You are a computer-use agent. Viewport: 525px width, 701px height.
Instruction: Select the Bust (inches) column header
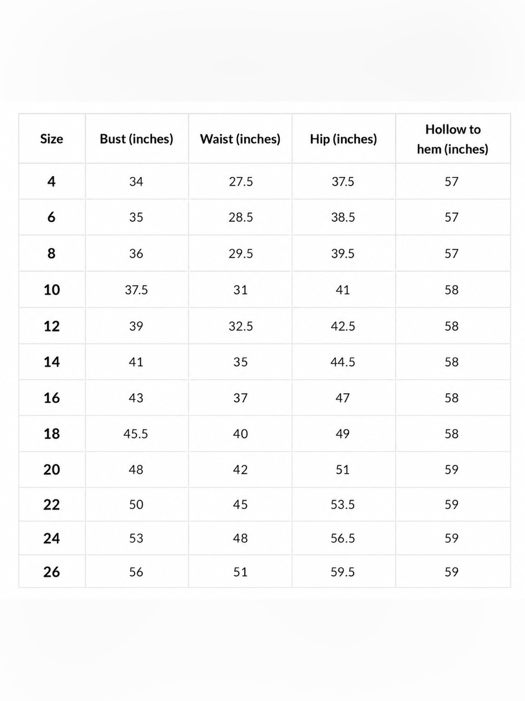click(136, 139)
